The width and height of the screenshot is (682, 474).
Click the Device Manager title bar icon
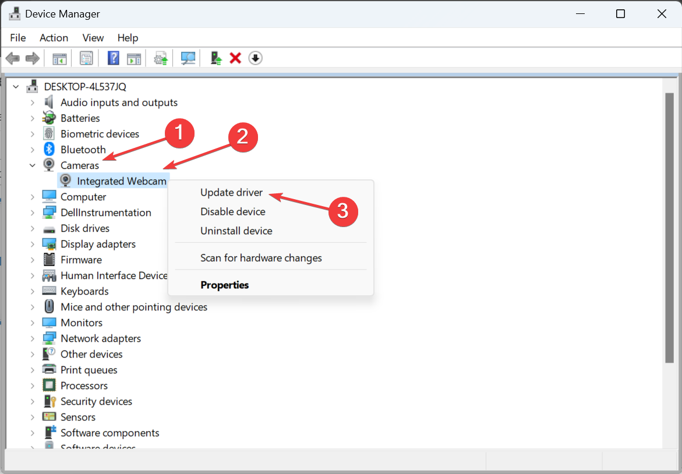(x=15, y=14)
